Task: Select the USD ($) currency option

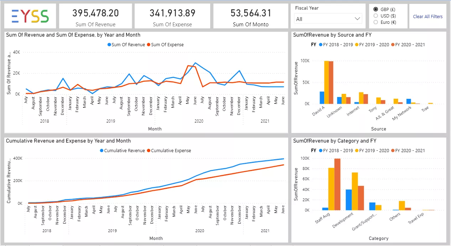Action: pos(375,16)
